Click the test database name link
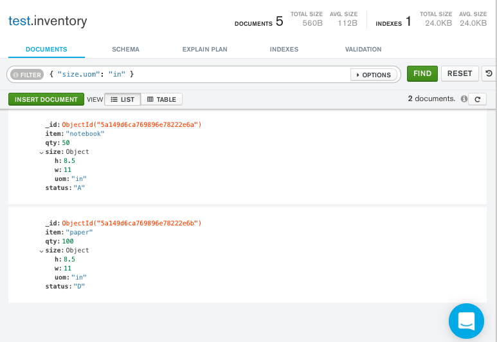The height and width of the screenshot is (342, 497). (19, 21)
